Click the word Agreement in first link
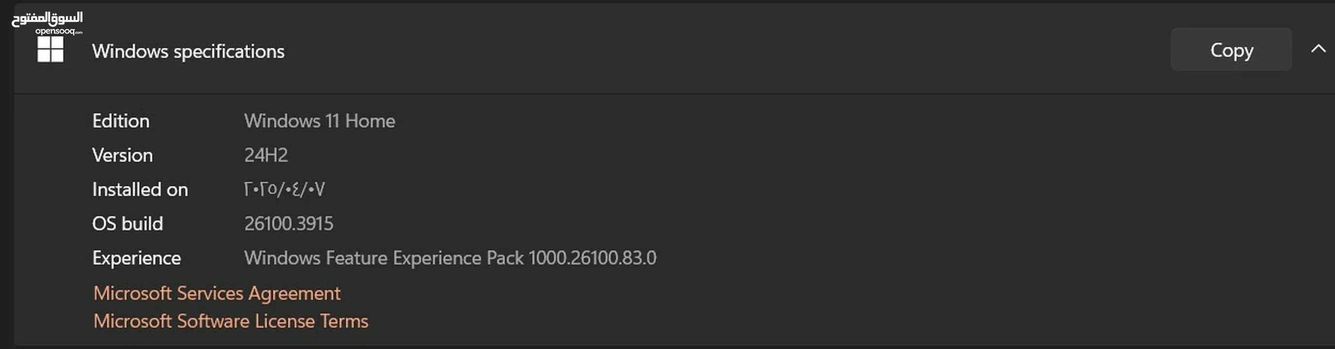Image resolution: width=1335 pixels, height=349 pixels. tap(294, 294)
